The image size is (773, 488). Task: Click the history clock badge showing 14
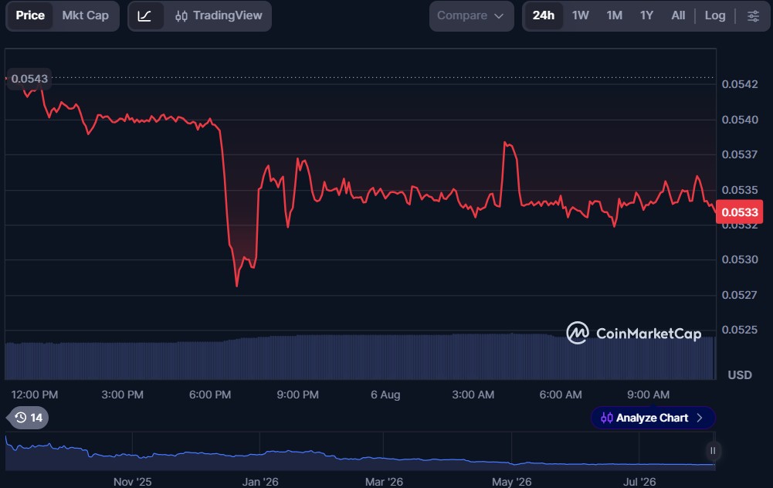coord(29,418)
